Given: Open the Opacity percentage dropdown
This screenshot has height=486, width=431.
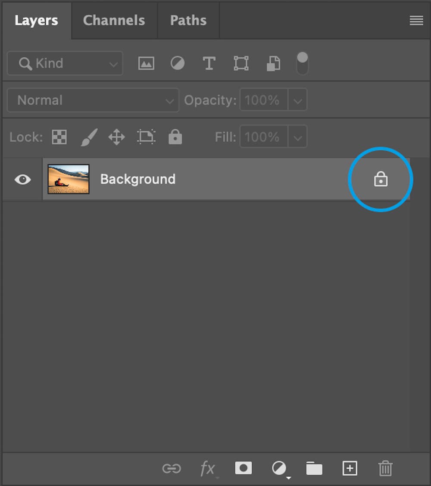Looking at the screenshot, I should coord(297,100).
